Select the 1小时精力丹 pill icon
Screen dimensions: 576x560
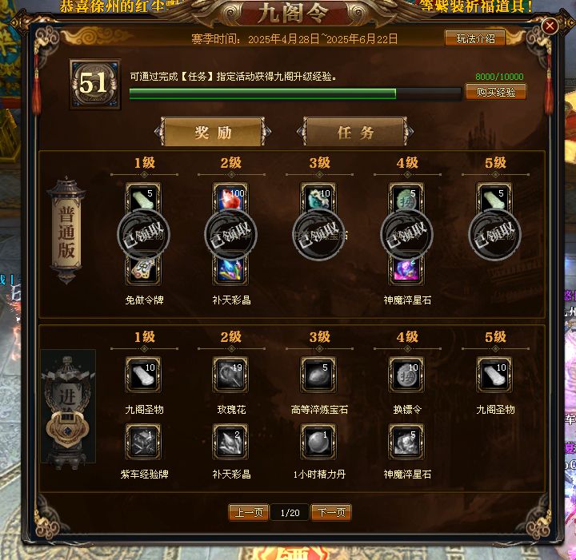point(318,442)
